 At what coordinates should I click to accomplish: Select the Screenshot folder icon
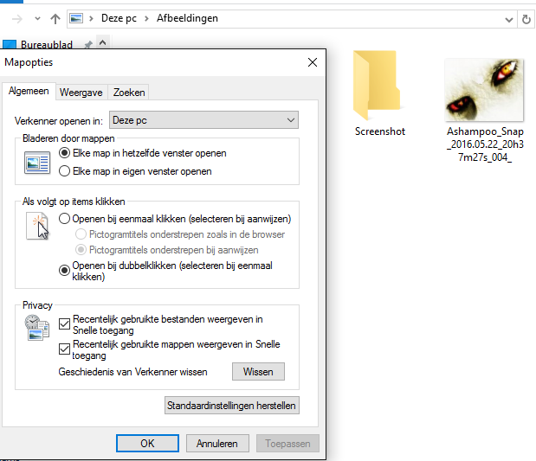[x=377, y=86]
